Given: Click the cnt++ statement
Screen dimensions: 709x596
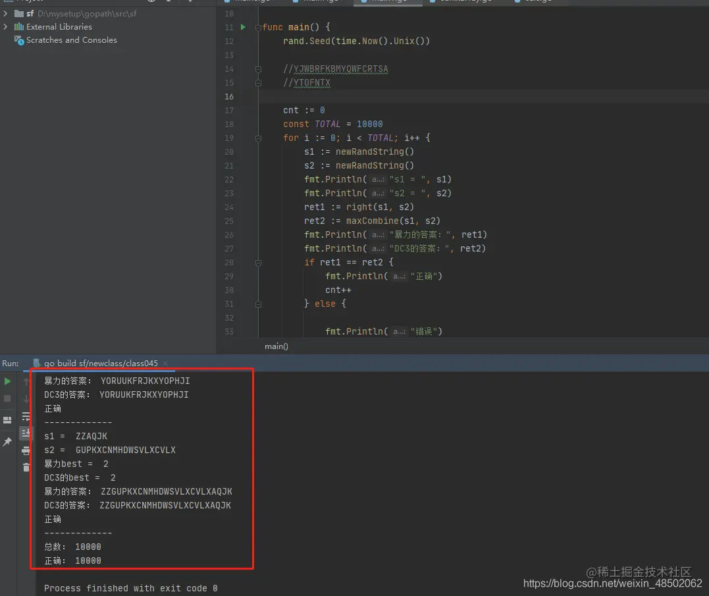Looking at the screenshot, I should point(338,290).
